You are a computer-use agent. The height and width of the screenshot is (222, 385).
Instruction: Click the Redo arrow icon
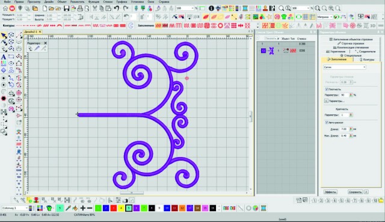click(126, 8)
